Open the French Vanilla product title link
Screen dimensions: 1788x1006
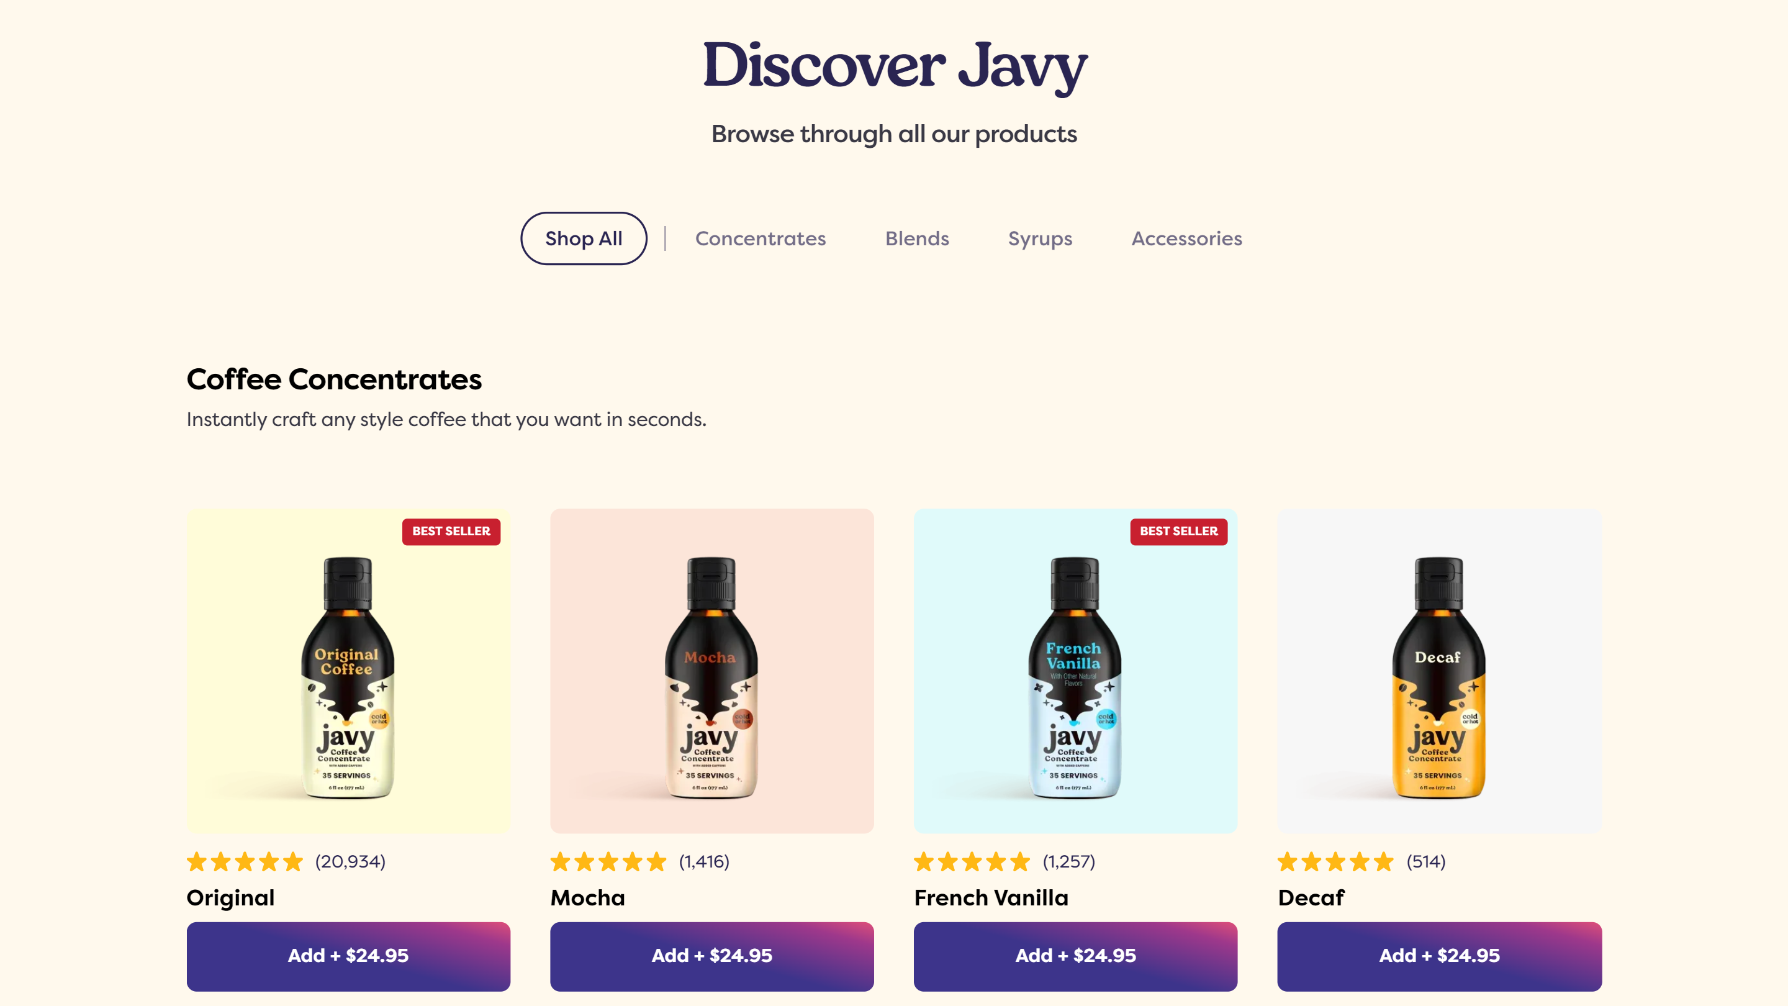tap(991, 898)
